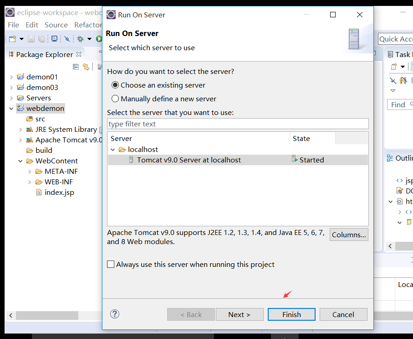Select the Package Explorer tab
The image size is (413, 339).
pos(45,54)
